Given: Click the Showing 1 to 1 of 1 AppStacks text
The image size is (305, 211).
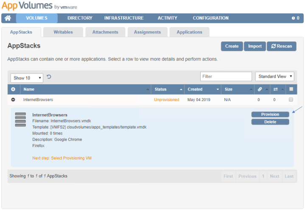Looking at the screenshot, I should pos(38,176).
